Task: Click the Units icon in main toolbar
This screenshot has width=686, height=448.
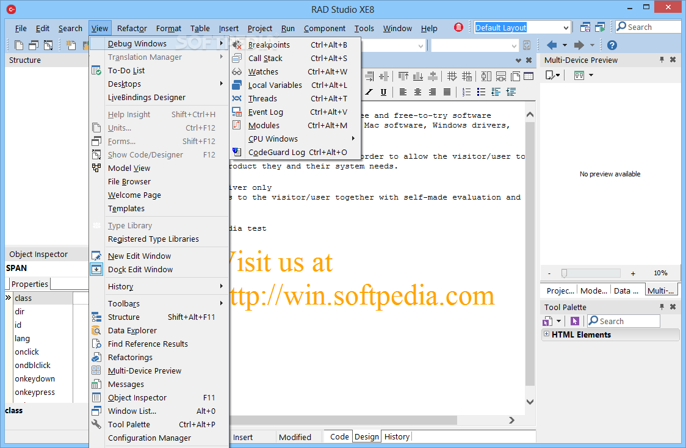Action: coord(19,45)
